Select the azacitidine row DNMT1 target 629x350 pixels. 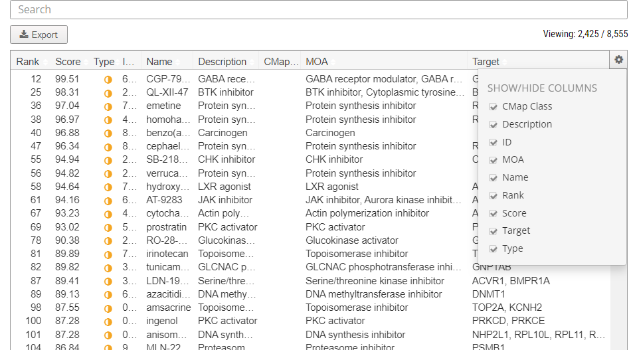pos(488,294)
